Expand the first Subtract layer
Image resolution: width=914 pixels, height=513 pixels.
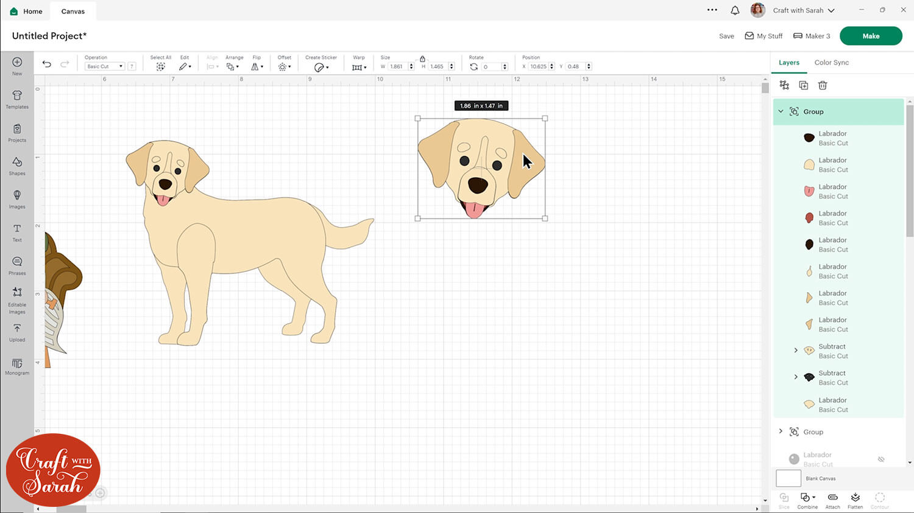coord(796,351)
